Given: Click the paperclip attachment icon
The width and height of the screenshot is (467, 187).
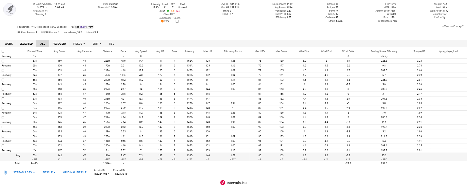Looking at the screenshot, I should (x=6, y=172).
